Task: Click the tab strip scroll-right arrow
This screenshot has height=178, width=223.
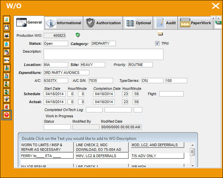Action: click(219, 18)
